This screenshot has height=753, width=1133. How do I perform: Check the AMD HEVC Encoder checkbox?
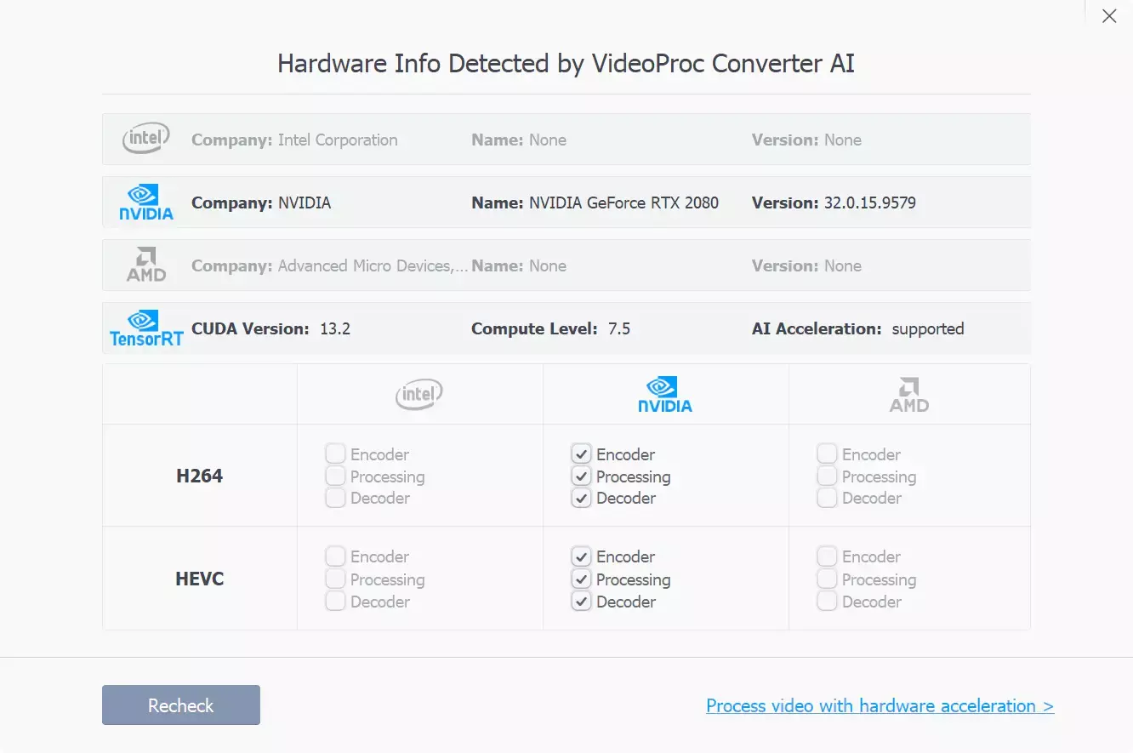pos(827,556)
